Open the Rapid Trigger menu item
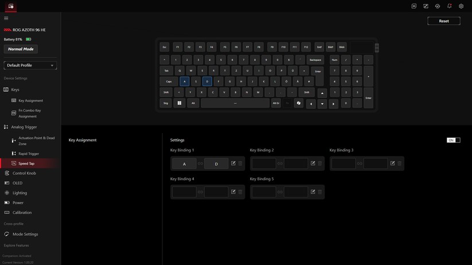This screenshot has height=265, width=472. point(29,154)
